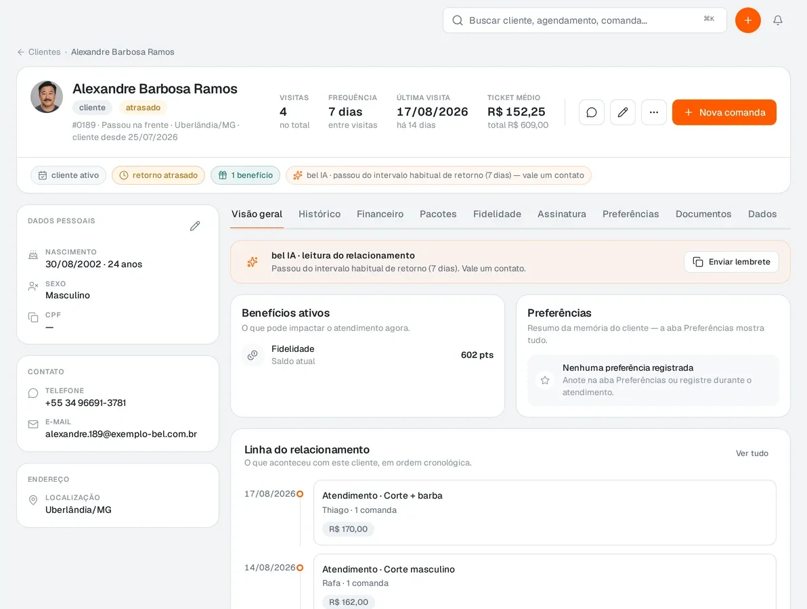Click the 1 benefício chip

click(x=246, y=175)
